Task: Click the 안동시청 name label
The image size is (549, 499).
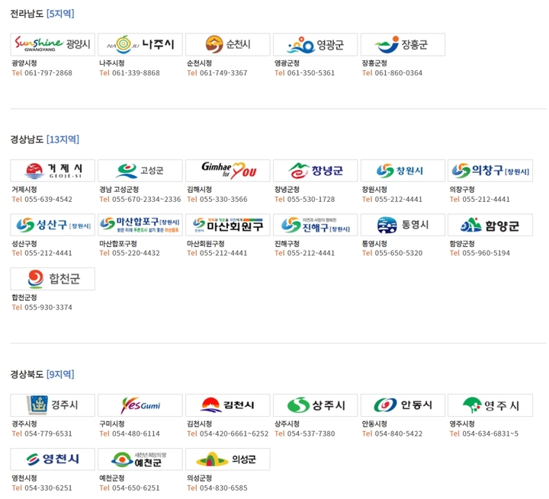Action: coord(374,424)
